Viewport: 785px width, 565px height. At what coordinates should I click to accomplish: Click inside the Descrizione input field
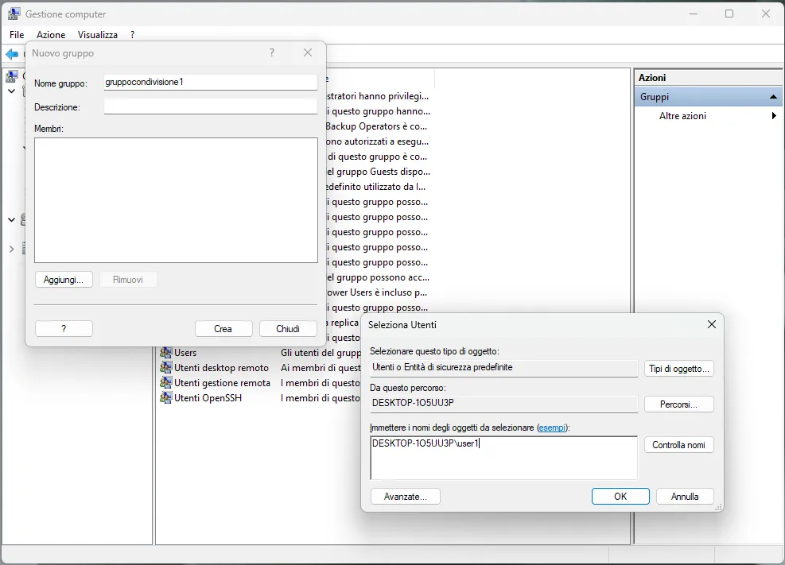click(210, 104)
